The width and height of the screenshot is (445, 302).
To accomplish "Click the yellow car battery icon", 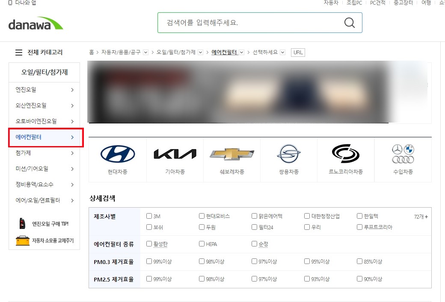I will point(23,240).
